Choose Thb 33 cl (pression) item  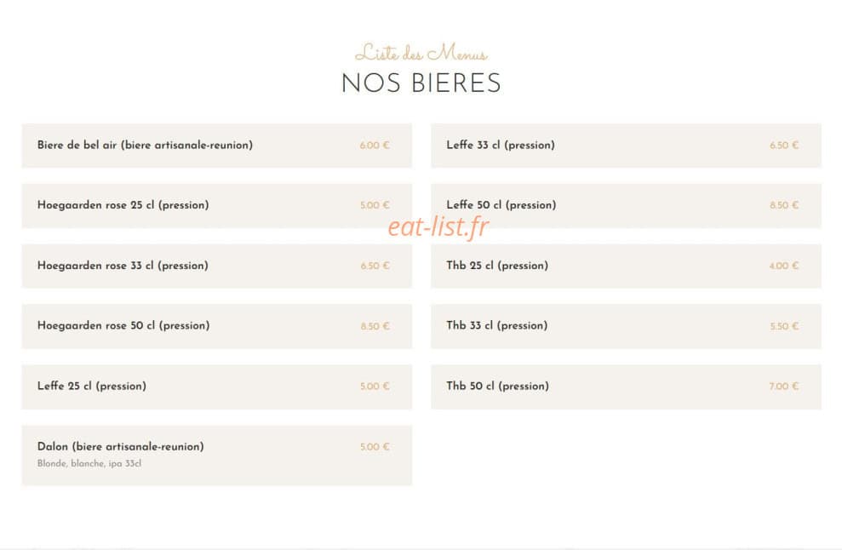tap(626, 326)
